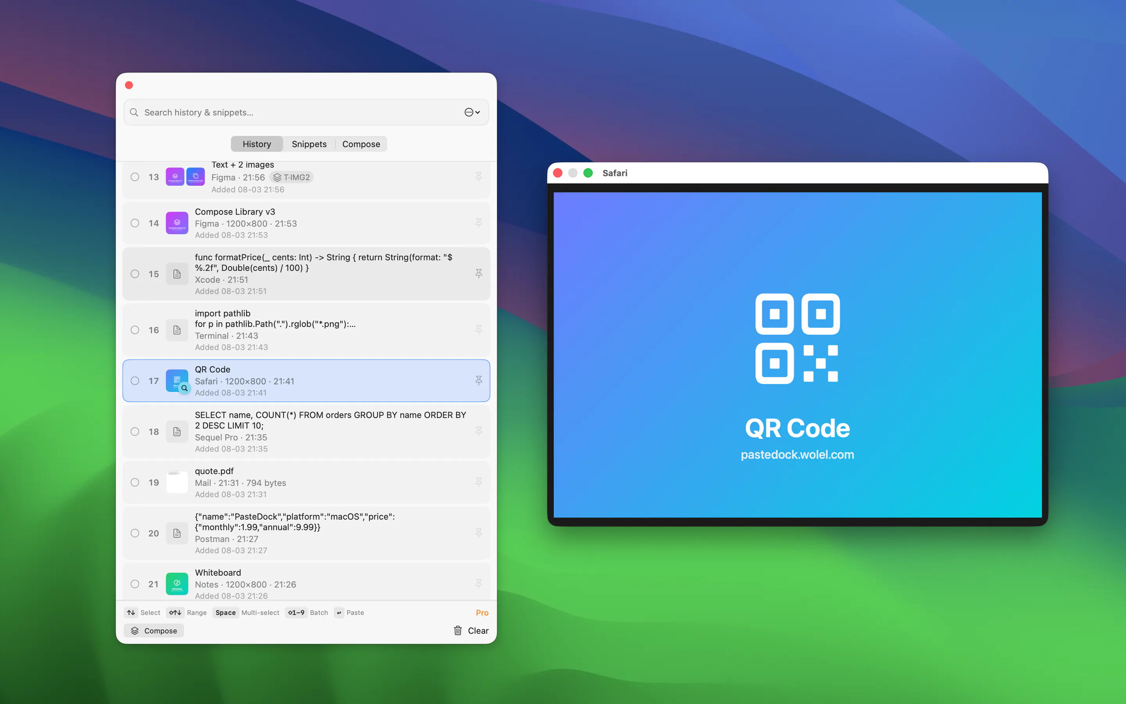The image size is (1126, 704).
Task: Click the QR Code thumbnail preview magnifier
Action: [185, 388]
